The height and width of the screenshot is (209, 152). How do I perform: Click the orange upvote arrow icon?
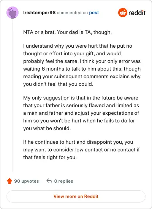pos(9,181)
